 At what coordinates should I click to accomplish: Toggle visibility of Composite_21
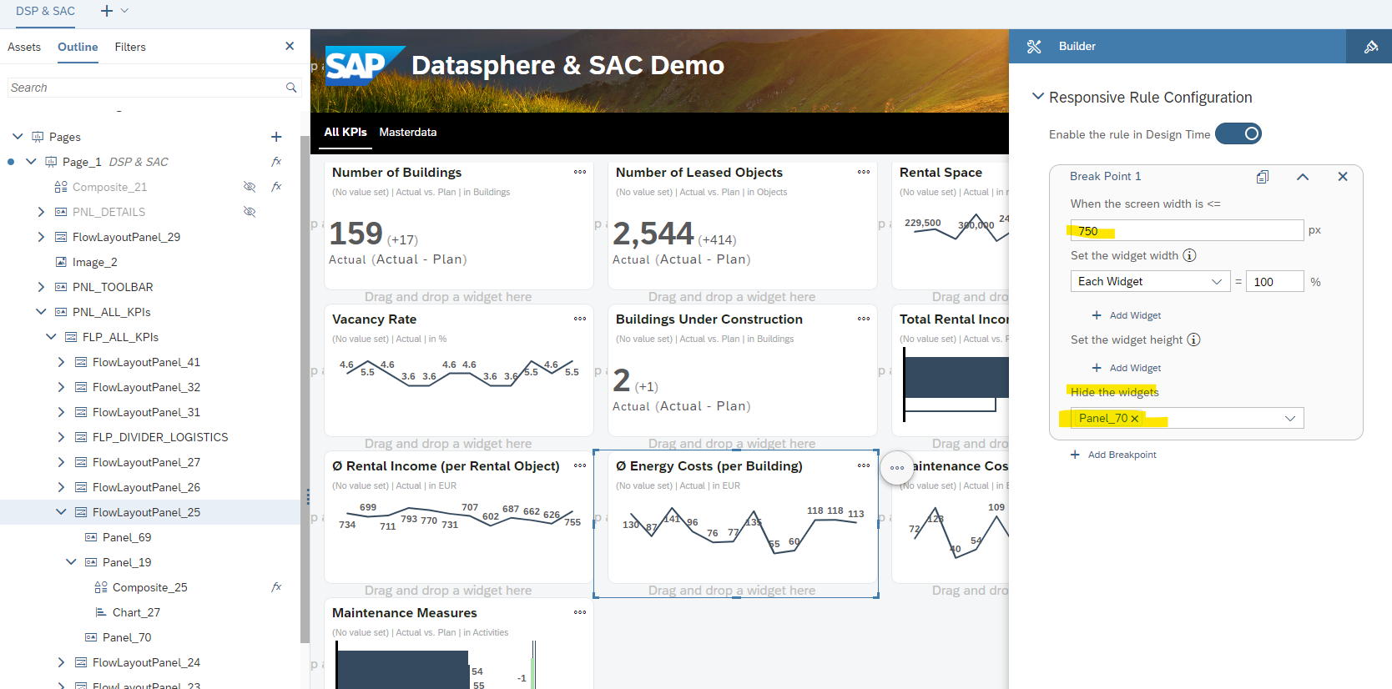coord(249,187)
